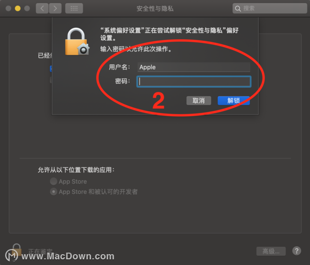Open the 高级 advanced options button
This screenshot has width=310, height=265.
click(x=271, y=251)
